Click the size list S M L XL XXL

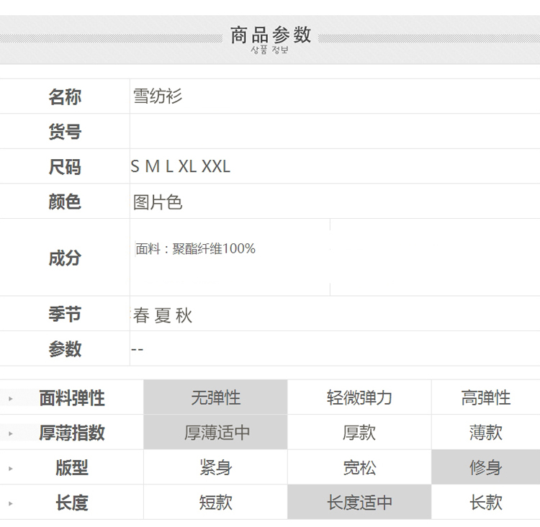pyautogui.click(x=181, y=167)
